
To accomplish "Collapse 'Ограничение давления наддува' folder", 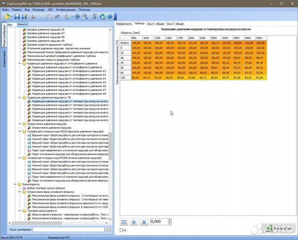I will coord(20,124).
